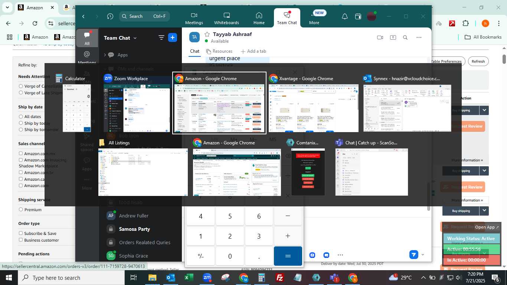
Task: Switch to Meetings tab in Zoom
Action: [194, 18]
